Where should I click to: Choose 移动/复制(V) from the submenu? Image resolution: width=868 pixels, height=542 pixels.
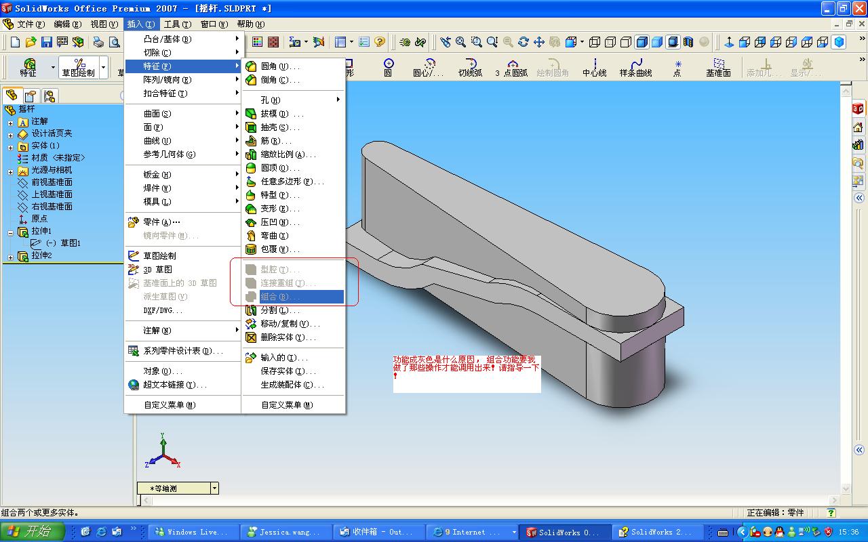pos(294,324)
